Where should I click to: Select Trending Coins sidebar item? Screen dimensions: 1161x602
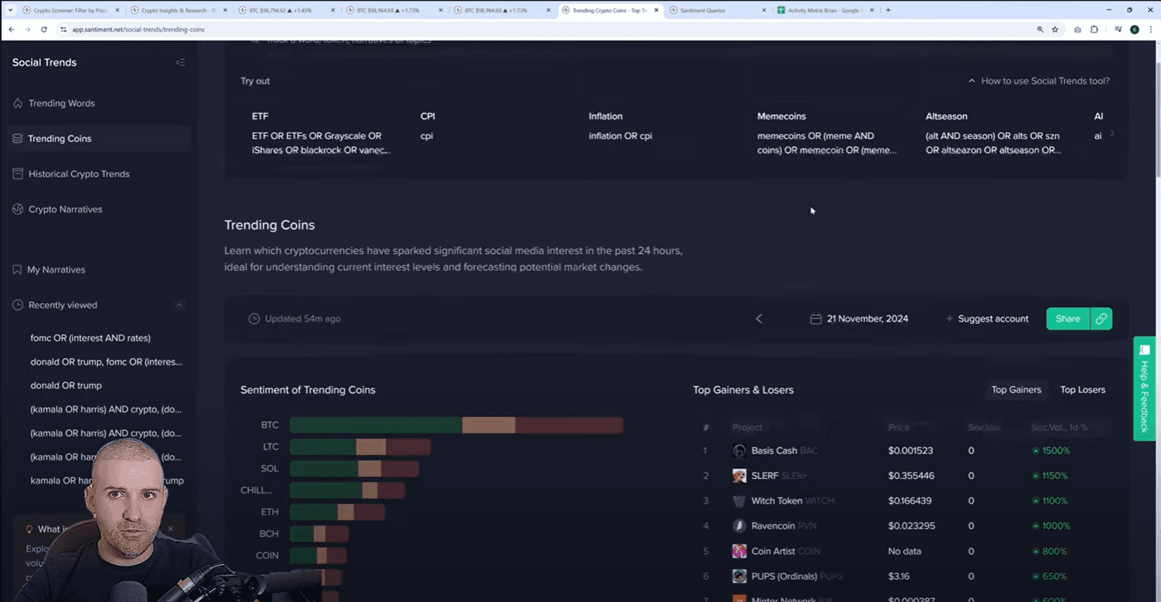tap(60, 139)
